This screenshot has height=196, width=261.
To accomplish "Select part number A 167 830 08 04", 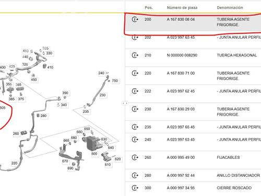I will (x=181, y=19).
